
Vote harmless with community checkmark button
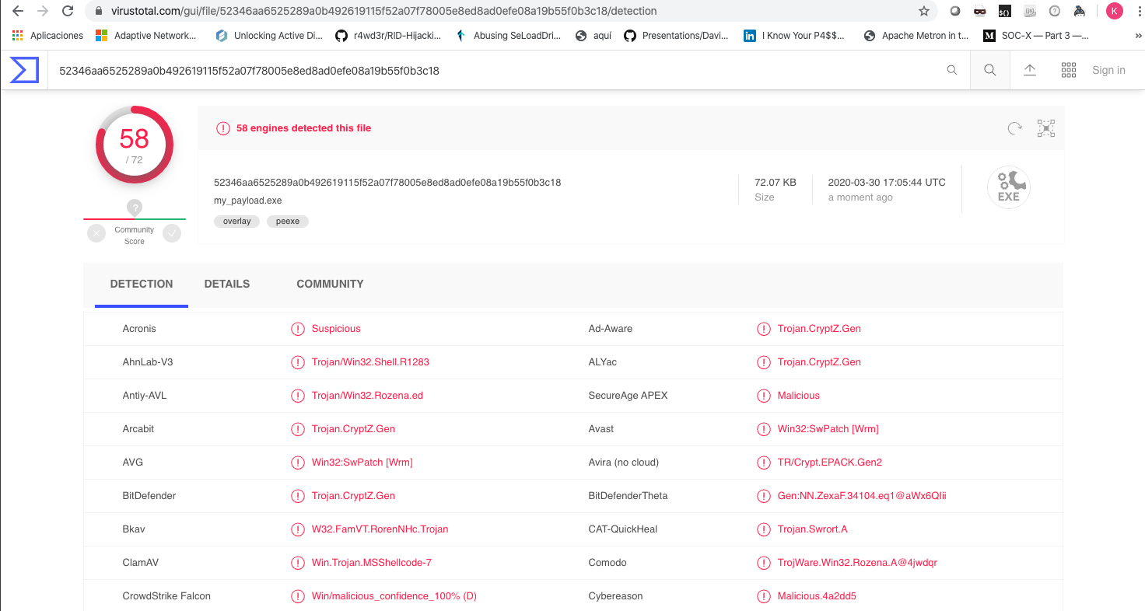pyautogui.click(x=172, y=233)
